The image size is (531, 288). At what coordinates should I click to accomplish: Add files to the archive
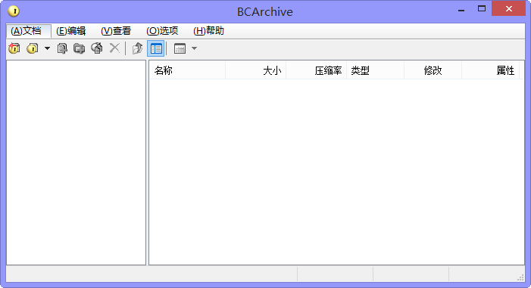tap(62, 48)
